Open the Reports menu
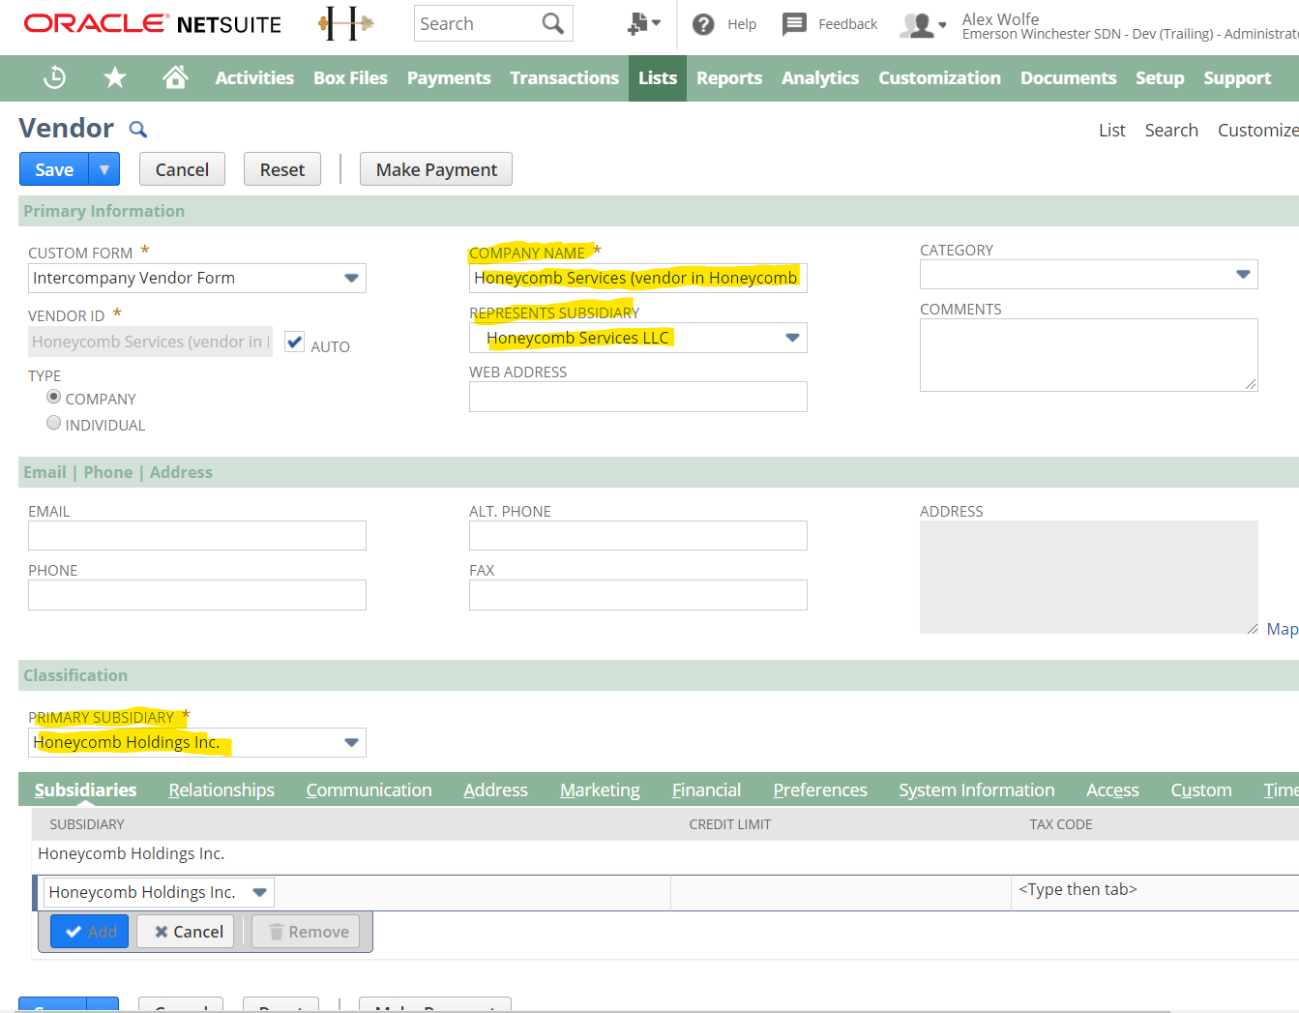The width and height of the screenshot is (1299, 1013). tap(729, 78)
